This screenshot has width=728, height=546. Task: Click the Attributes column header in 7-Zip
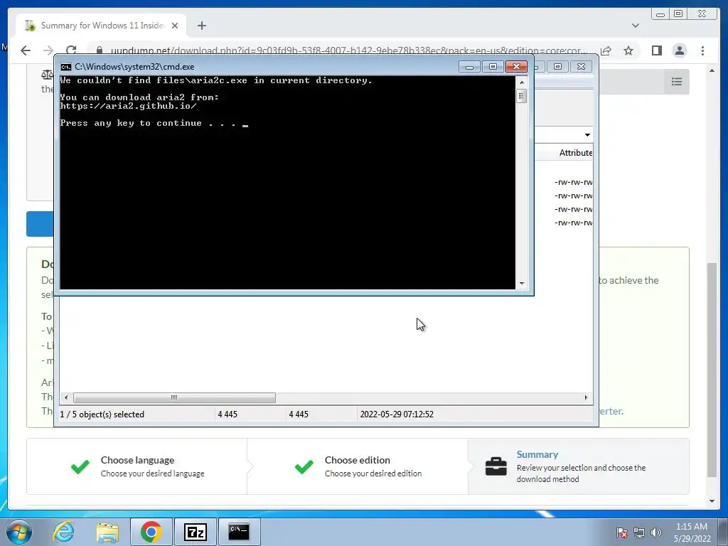click(575, 153)
